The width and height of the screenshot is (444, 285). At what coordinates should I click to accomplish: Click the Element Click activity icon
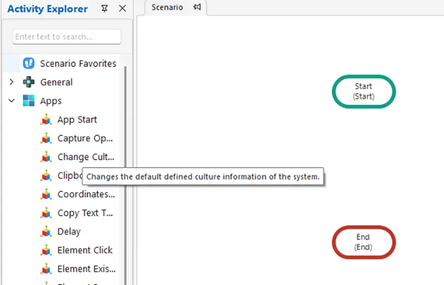[x=46, y=250]
